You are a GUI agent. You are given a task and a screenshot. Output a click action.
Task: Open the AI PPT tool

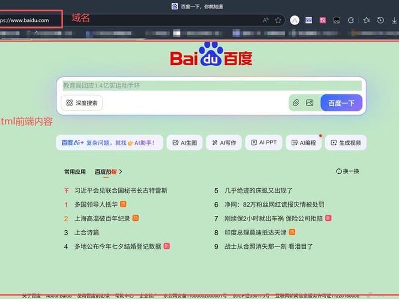point(264,143)
